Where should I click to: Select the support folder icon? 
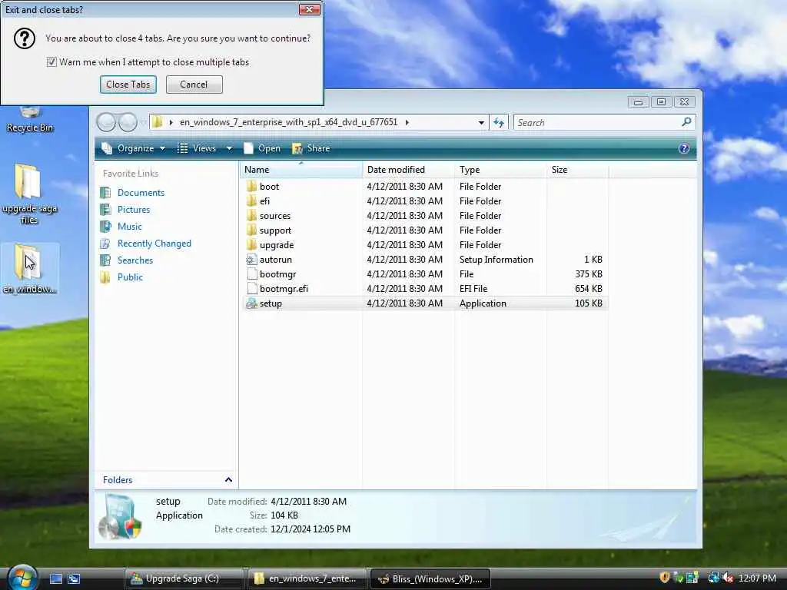(x=251, y=230)
